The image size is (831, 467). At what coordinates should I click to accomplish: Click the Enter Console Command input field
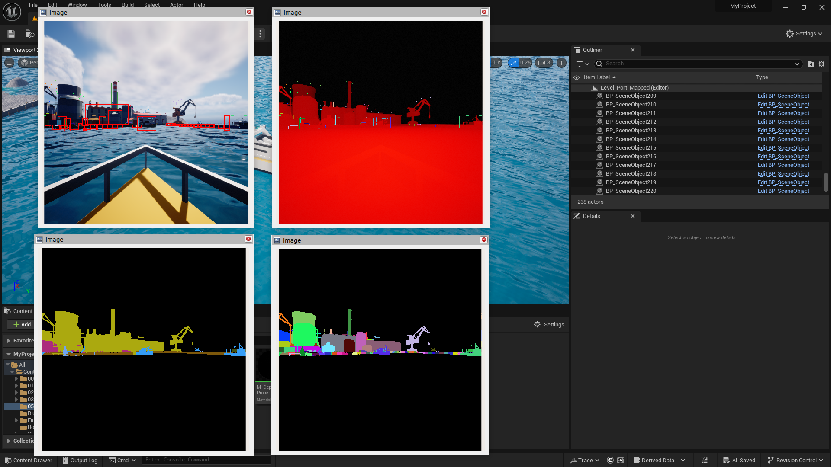click(206, 460)
